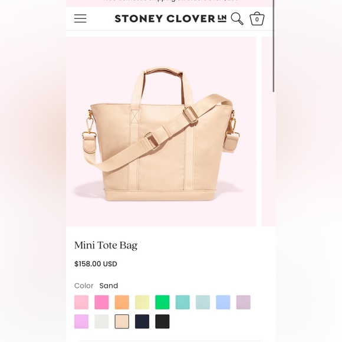This screenshot has height=342, width=342.
Task: Select the off-white color swatch
Action: coord(101,321)
